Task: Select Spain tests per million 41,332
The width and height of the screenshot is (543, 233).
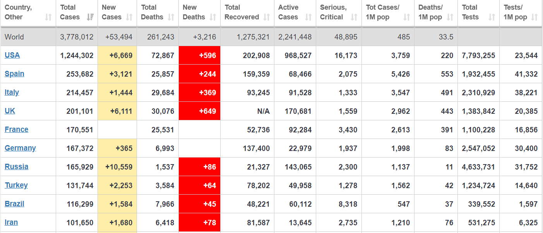Action: click(526, 74)
